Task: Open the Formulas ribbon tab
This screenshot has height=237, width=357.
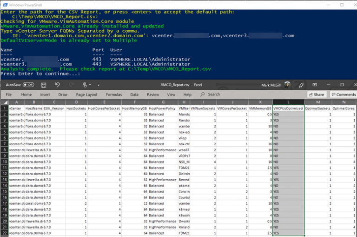Action: tap(114, 95)
